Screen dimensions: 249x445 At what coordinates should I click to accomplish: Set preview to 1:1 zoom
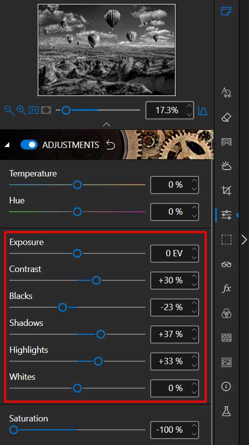[x=34, y=110]
